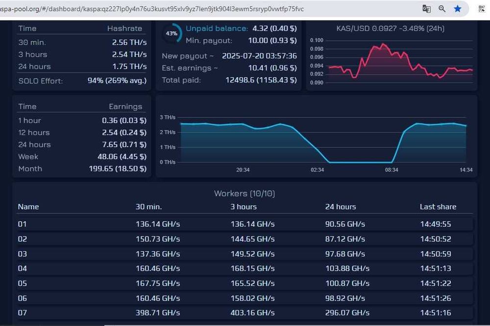This screenshot has height=326, width=490.
Task: Click the New payout date 2025-07-20 03:57:36
Action: [259, 56]
